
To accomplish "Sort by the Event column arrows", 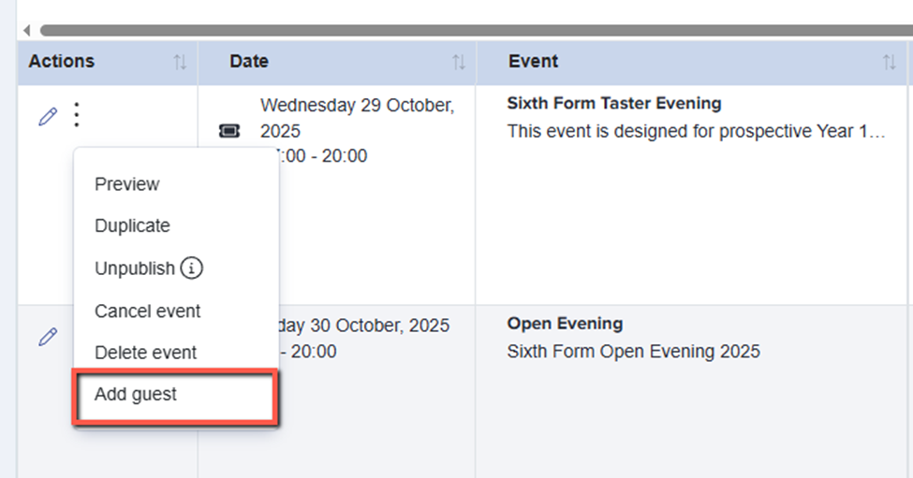I will tap(889, 62).
